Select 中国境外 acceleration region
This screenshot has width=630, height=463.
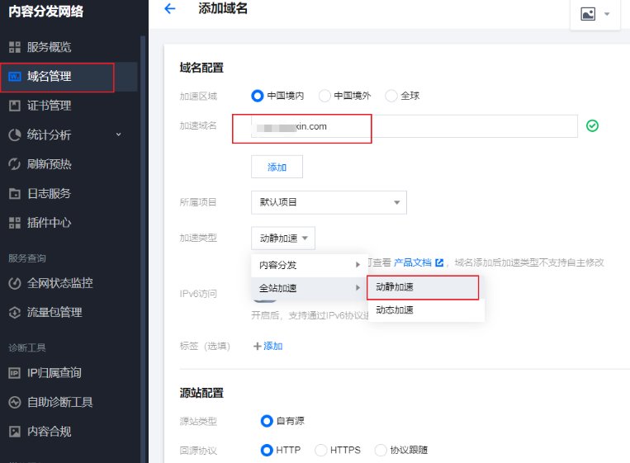[324, 96]
